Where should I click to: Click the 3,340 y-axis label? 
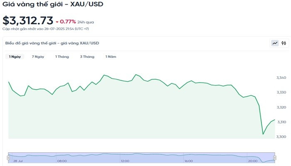[281, 78]
